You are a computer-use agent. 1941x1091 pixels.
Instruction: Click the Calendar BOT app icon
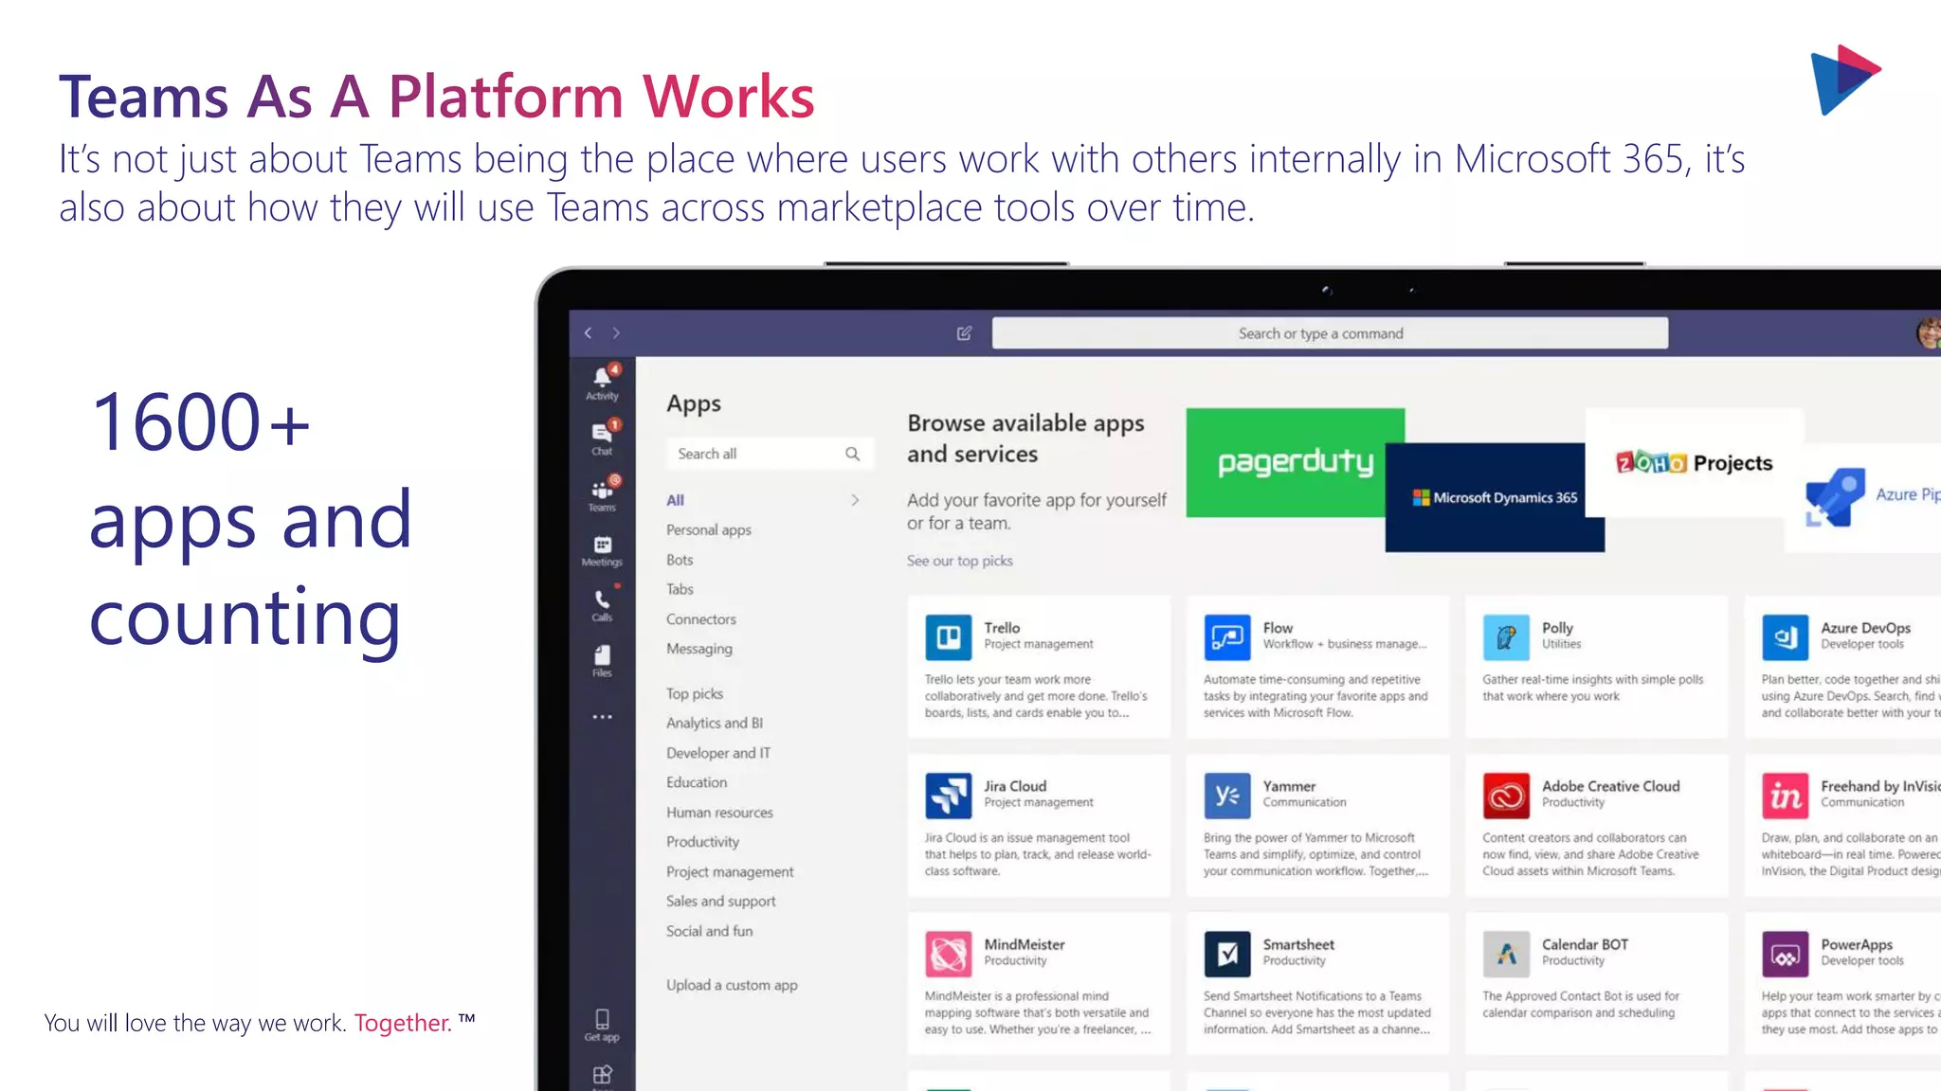click(1506, 954)
